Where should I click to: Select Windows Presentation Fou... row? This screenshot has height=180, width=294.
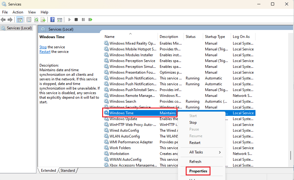(x=179, y=72)
